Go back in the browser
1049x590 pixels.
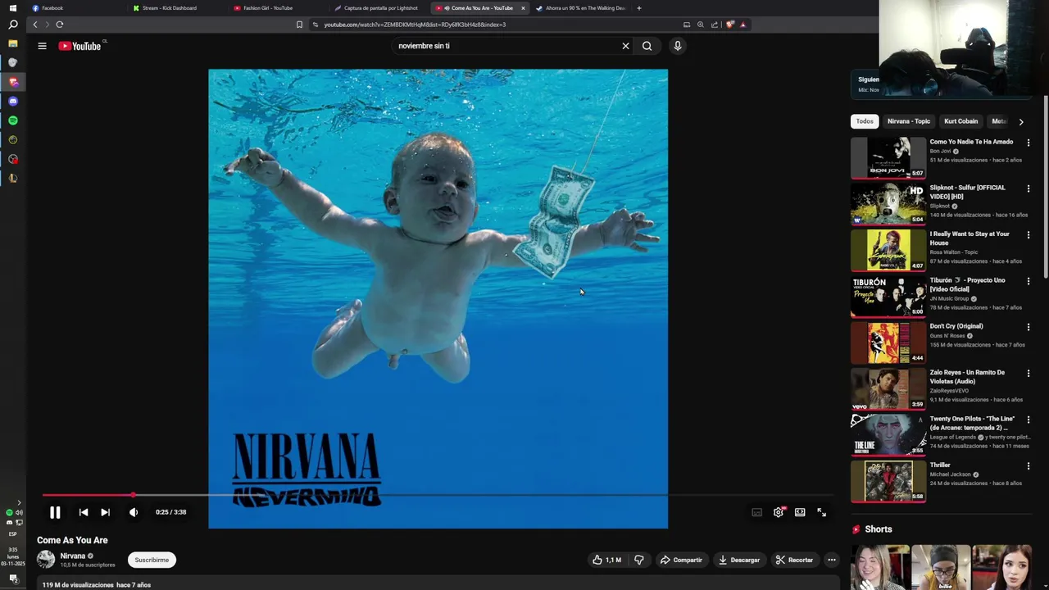coord(35,25)
